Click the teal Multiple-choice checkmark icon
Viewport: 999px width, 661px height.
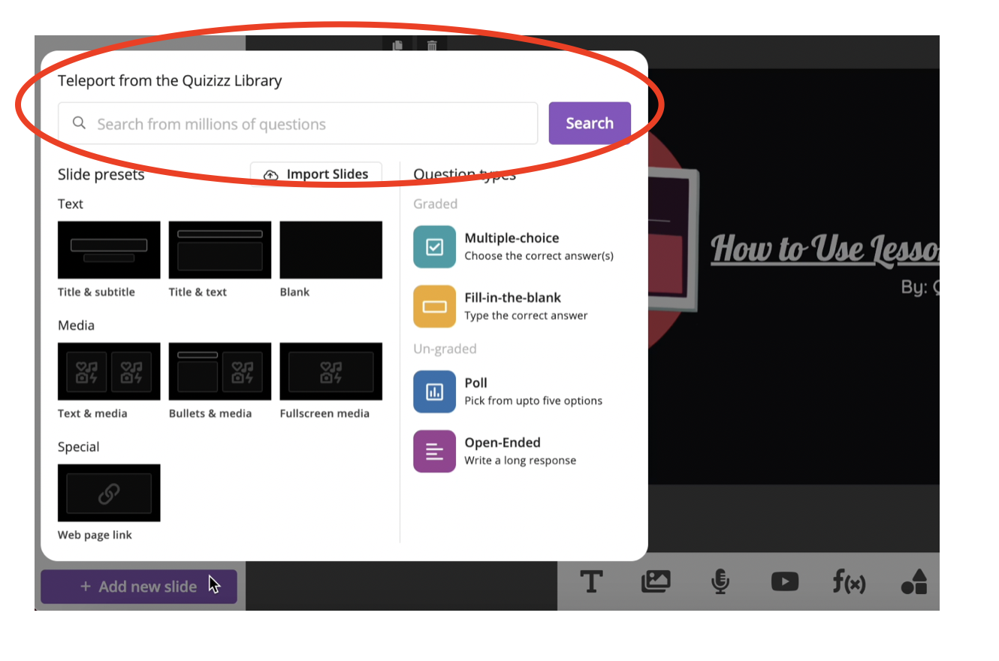pos(435,247)
